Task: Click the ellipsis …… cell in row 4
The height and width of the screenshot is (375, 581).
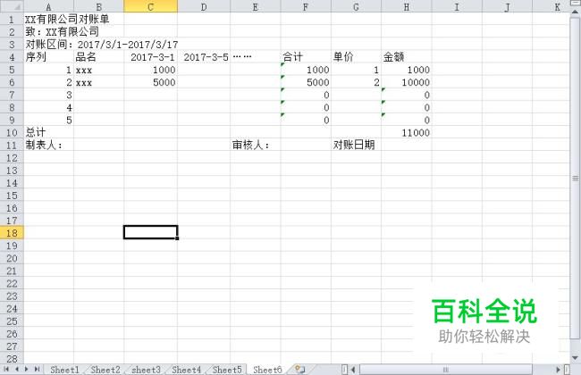Action: pos(256,56)
